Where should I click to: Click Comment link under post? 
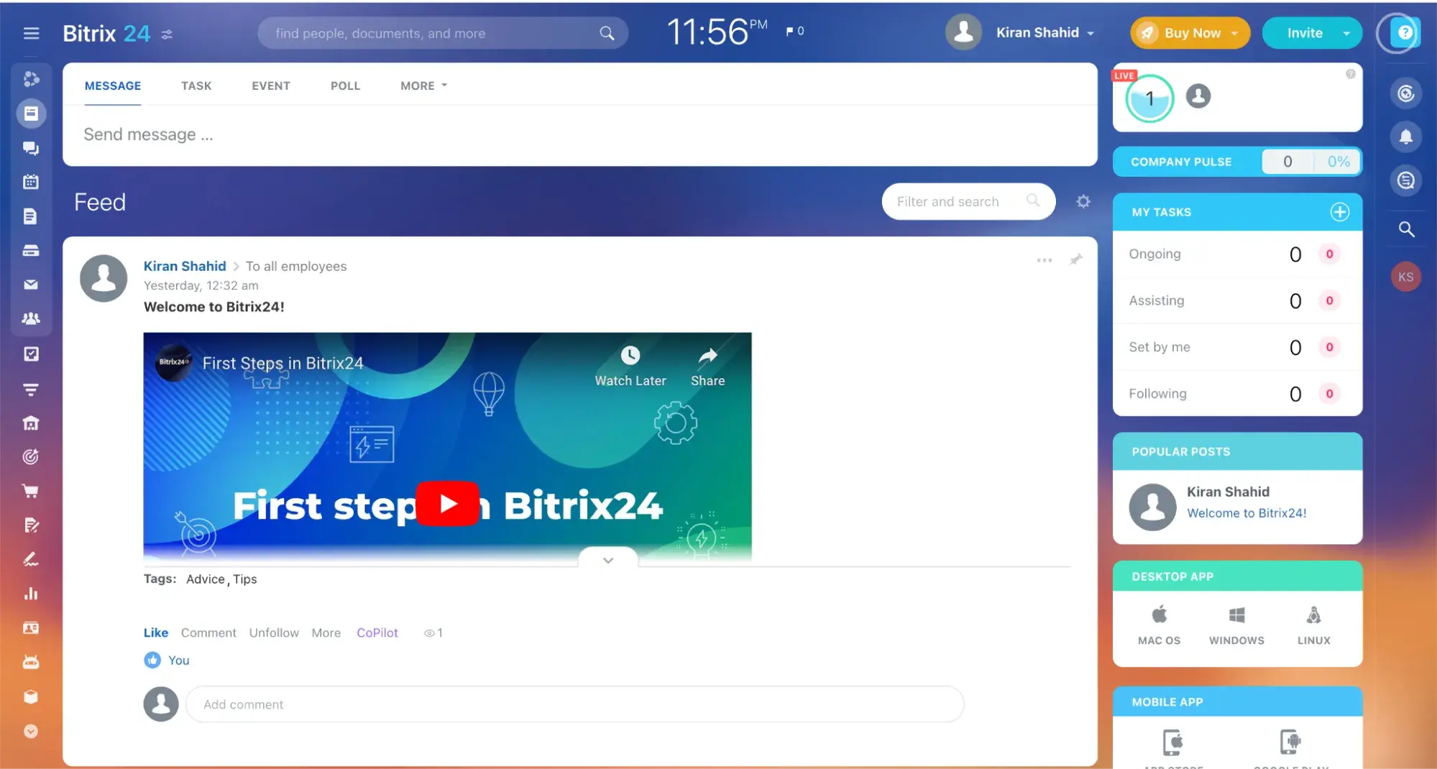pos(208,632)
